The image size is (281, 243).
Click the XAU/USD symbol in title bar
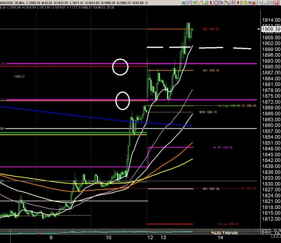pos(6,3)
